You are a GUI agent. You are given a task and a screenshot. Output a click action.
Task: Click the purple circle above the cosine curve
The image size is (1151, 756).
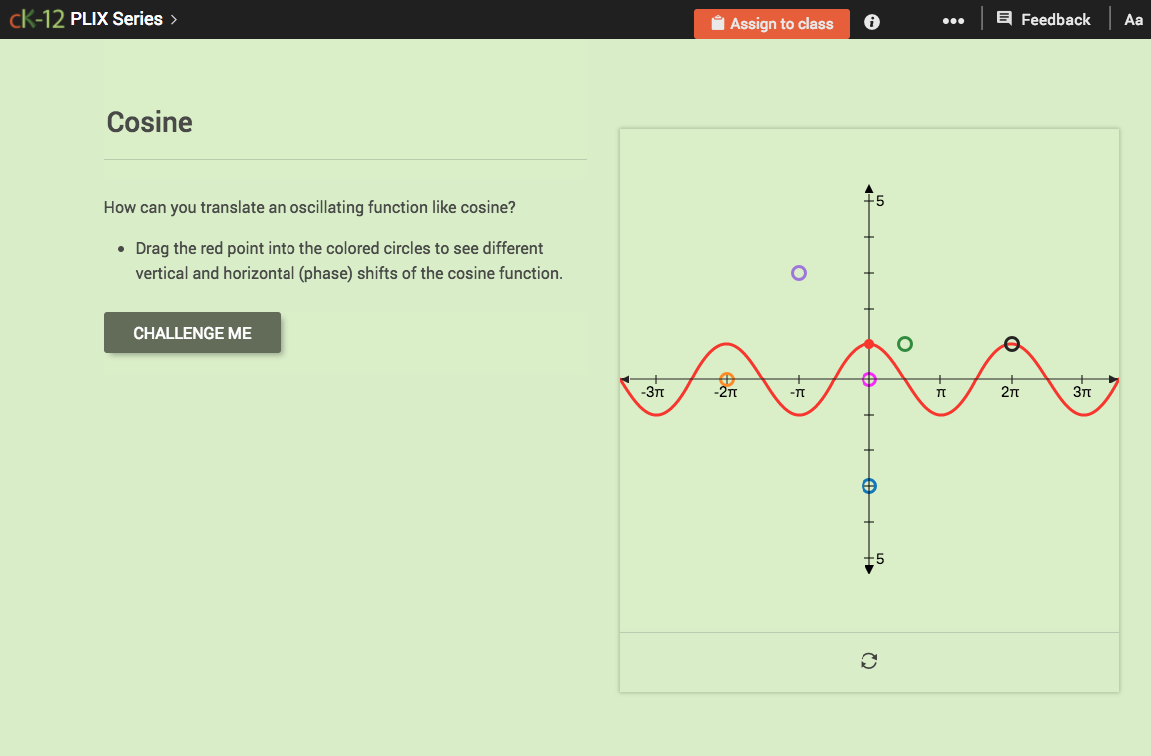(x=799, y=272)
